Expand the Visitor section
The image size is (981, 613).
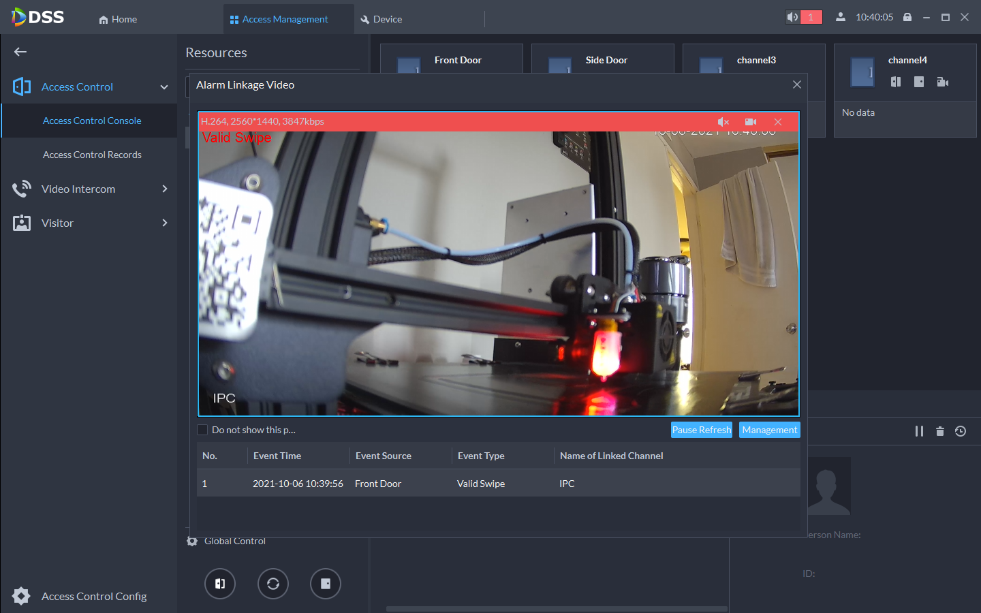164,223
